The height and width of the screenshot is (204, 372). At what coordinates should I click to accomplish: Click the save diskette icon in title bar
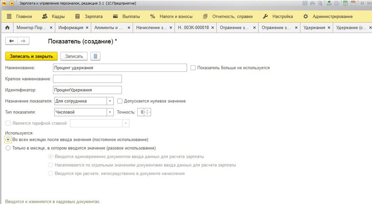[x=305, y=3]
